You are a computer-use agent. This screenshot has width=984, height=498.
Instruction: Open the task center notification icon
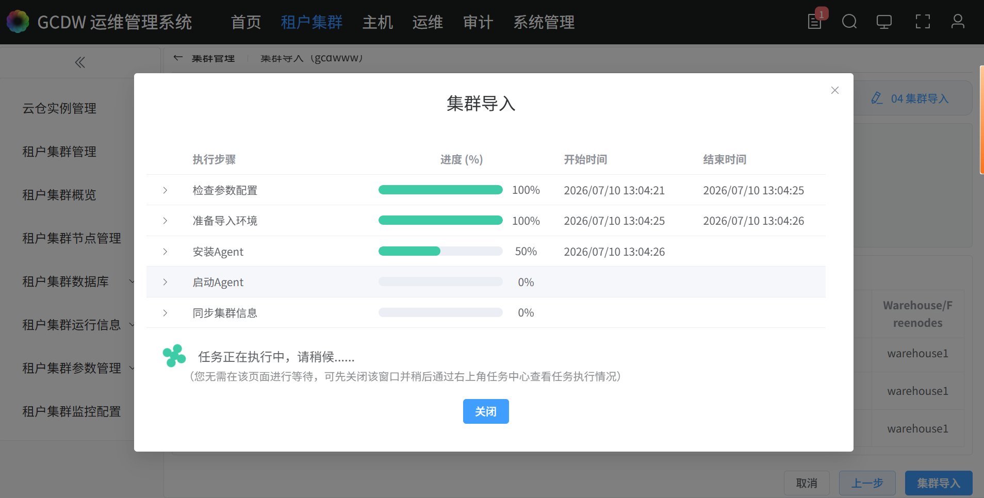(x=815, y=21)
